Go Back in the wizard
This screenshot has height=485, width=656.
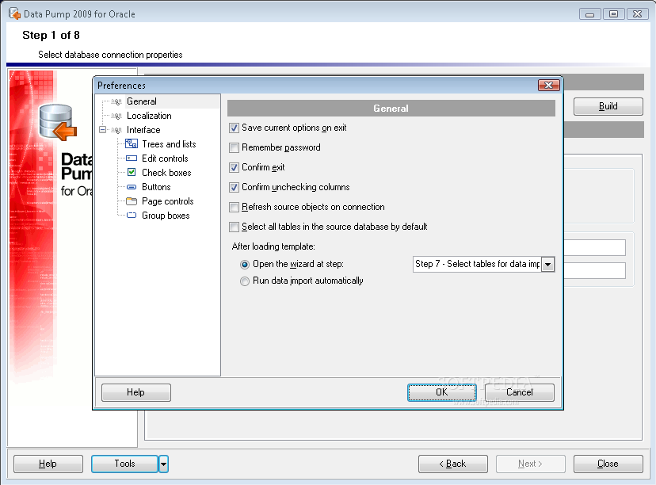[x=453, y=464]
